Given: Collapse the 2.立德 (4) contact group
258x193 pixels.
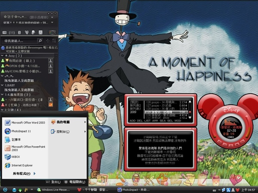Looking at the screenshot, I should coord(2,109).
